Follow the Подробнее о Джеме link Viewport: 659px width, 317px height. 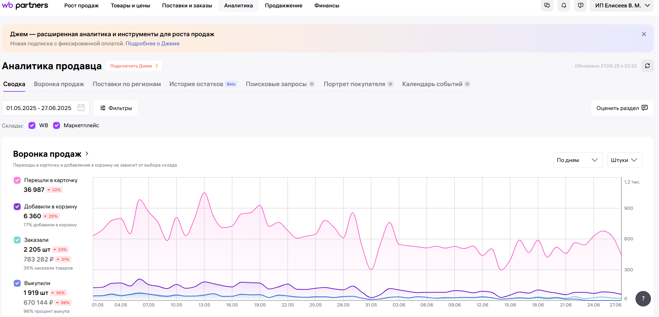(152, 44)
